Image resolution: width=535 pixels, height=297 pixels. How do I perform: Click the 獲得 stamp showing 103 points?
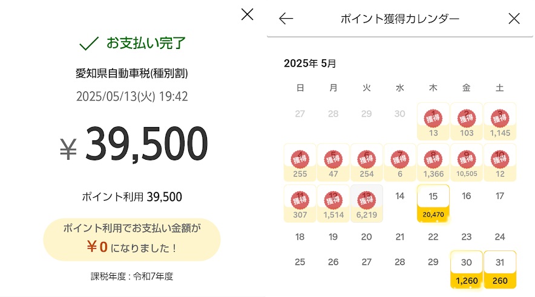[x=466, y=119]
